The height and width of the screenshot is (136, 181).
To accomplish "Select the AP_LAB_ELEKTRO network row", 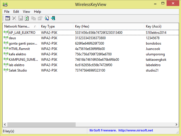I will pos(91,33).
